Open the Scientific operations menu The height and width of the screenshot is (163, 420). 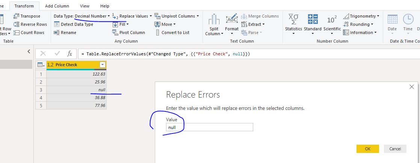coord(332,25)
